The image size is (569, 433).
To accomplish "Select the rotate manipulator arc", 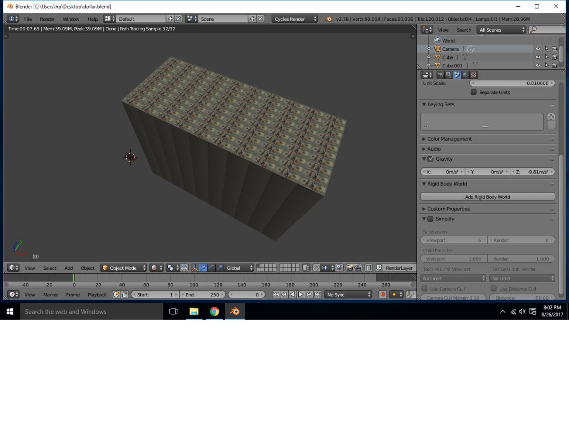I will point(211,268).
